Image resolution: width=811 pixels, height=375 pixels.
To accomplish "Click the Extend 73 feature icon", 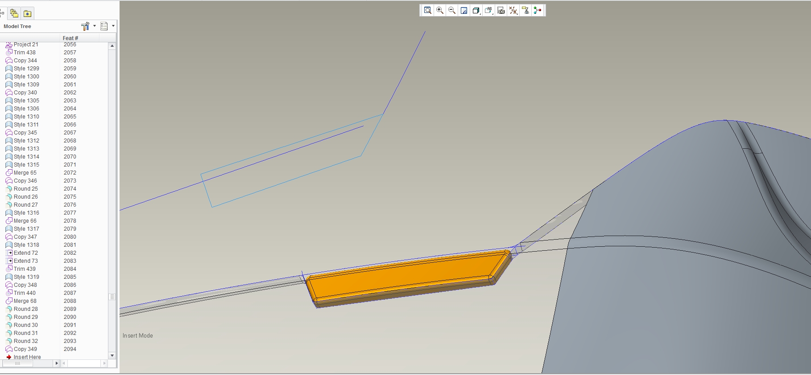I will [x=8, y=261].
